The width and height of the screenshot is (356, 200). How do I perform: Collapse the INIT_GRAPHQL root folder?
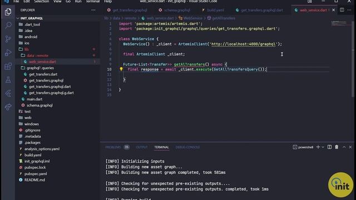point(32,18)
